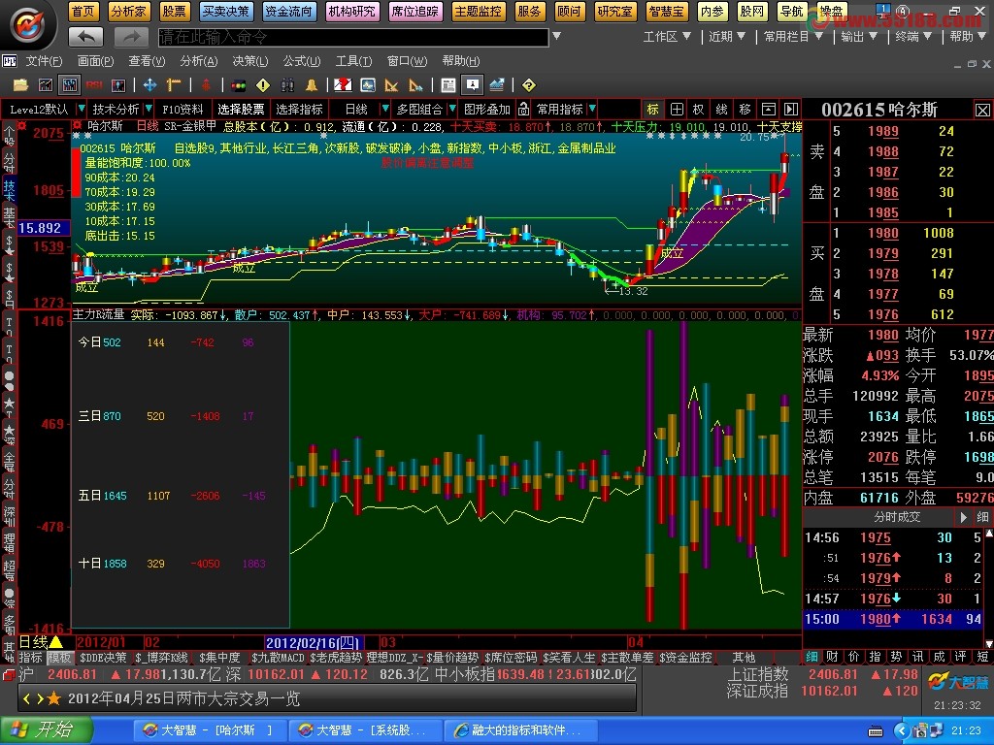Screen dimensions: 994x745
Task: Click the red RSI indicator icon
Action: click(94, 85)
